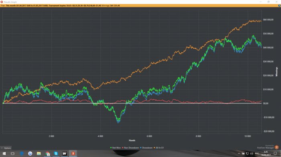Open Task View from the taskbar

(x=12, y=153)
